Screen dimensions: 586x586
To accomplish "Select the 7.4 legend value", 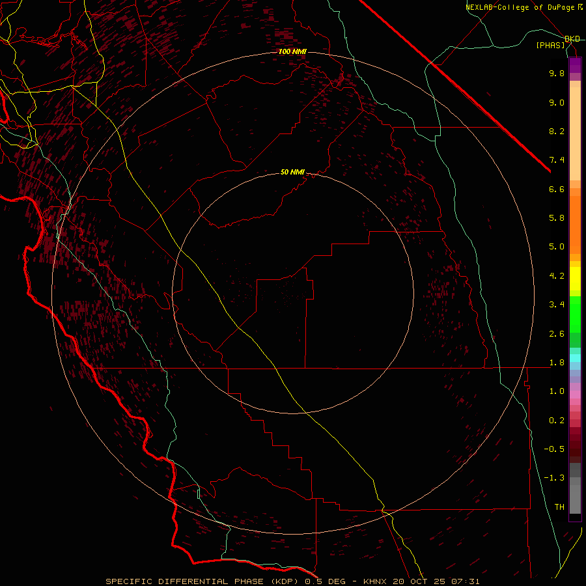I will pyautogui.click(x=557, y=160).
